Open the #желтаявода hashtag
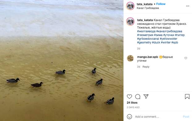Viewport: 192px width, 121px height. point(146,31)
